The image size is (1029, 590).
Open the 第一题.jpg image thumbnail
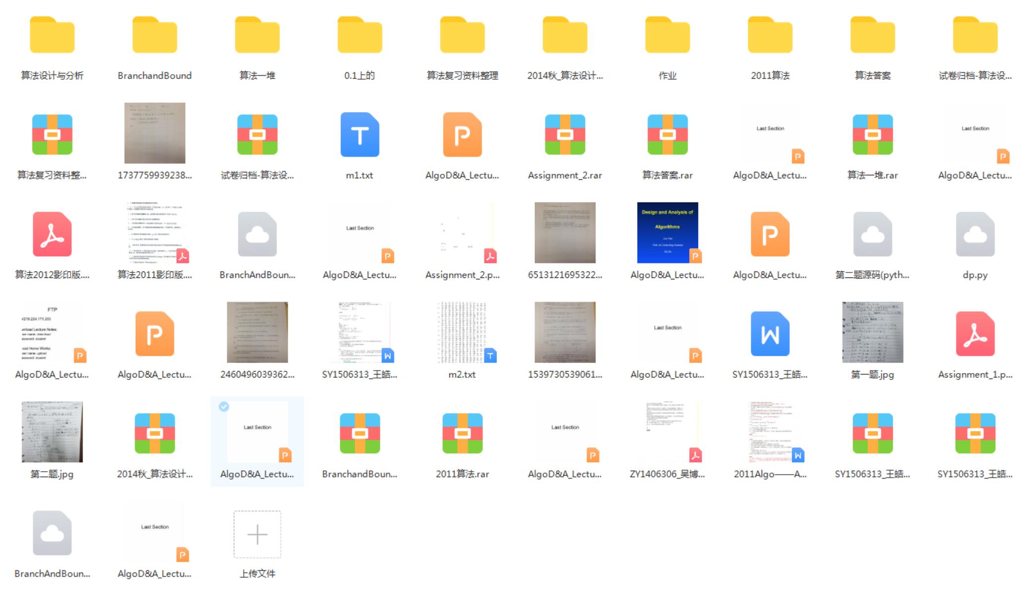872,333
